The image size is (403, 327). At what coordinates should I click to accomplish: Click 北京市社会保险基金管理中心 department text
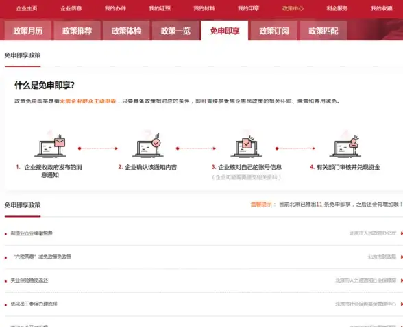click(366, 304)
